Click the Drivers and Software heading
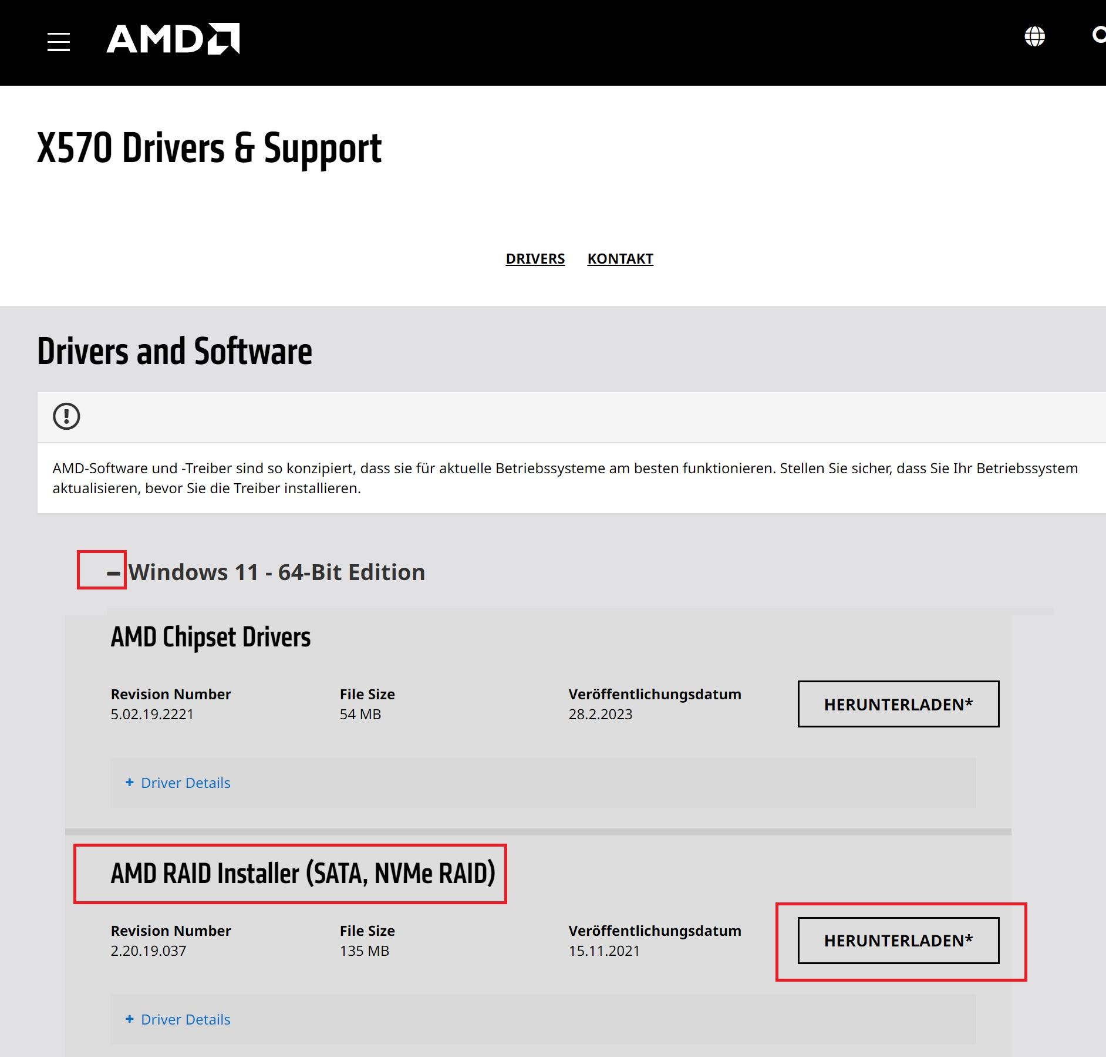Viewport: 1106px width, 1058px height. click(x=174, y=351)
